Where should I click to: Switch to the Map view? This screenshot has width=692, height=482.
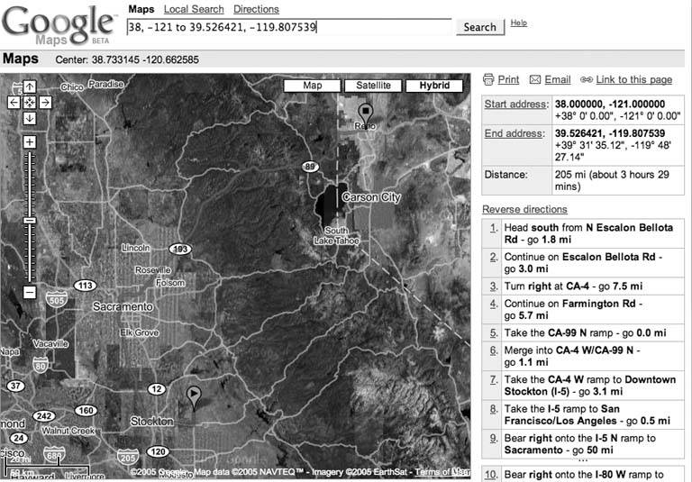click(313, 86)
